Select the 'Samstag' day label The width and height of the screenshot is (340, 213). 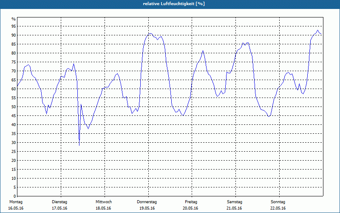(235, 202)
